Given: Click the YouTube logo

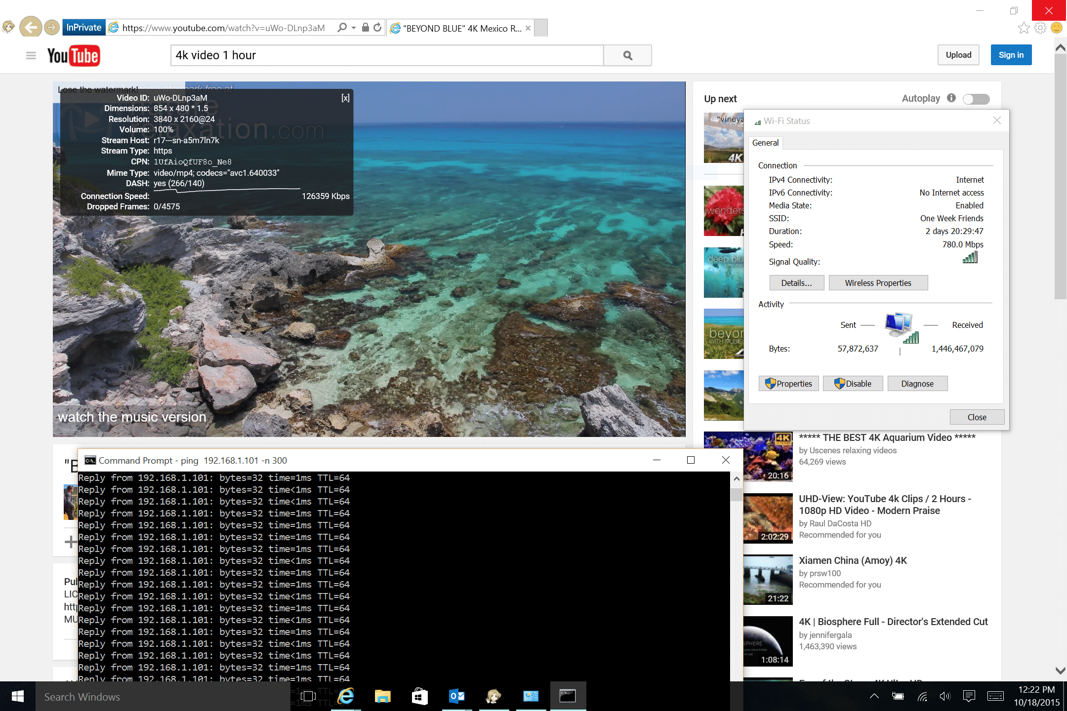Looking at the screenshot, I should click(x=74, y=55).
